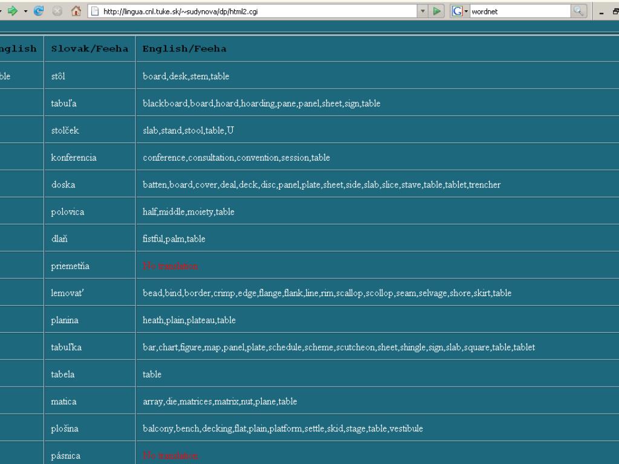
Task: Click the English/Feeha column header
Action: coord(184,48)
